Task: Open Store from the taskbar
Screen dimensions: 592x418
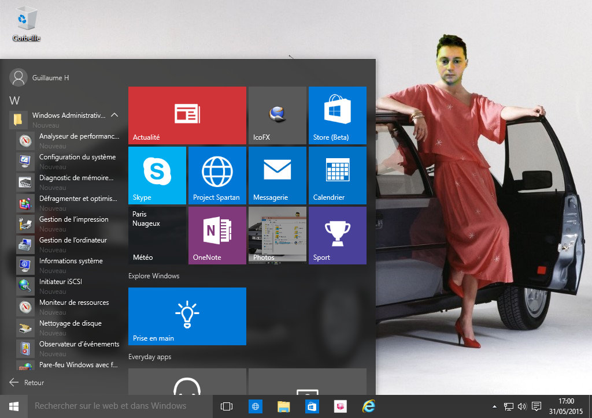Action: click(312, 406)
